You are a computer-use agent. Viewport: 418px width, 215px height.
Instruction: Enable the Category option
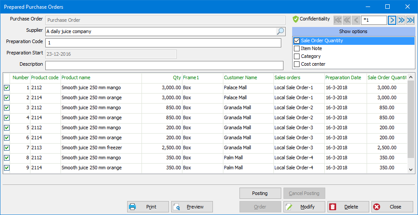click(297, 56)
